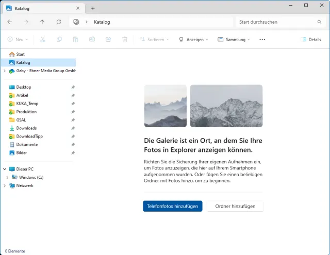Click the search magnifier icon
The height and width of the screenshot is (255, 330).
[319, 22]
